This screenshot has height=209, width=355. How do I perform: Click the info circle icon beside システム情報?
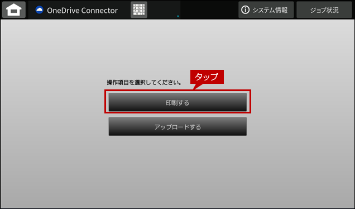(245, 10)
